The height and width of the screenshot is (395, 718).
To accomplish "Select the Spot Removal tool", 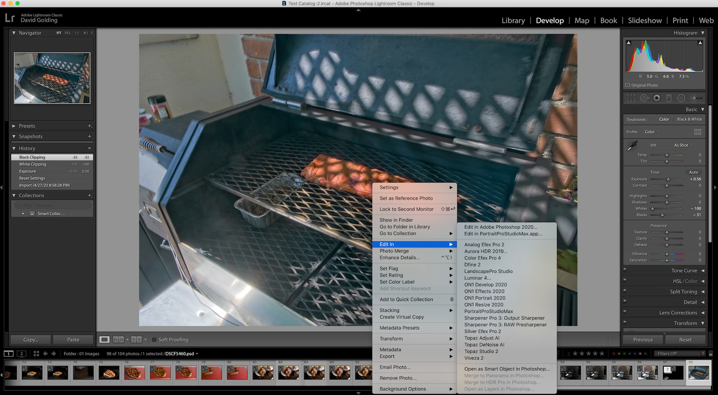I will point(644,98).
